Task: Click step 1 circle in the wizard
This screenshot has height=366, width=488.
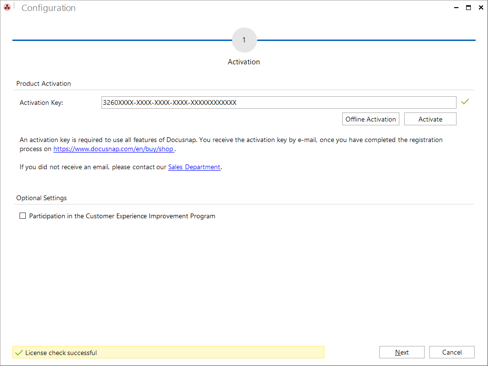Action: point(244,40)
